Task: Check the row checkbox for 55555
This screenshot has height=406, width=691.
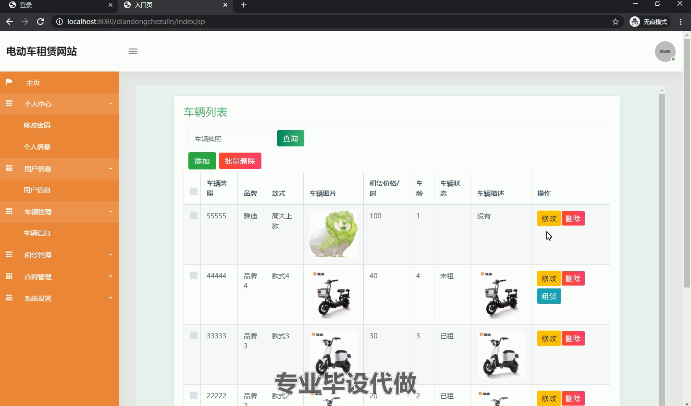Action: [x=194, y=215]
